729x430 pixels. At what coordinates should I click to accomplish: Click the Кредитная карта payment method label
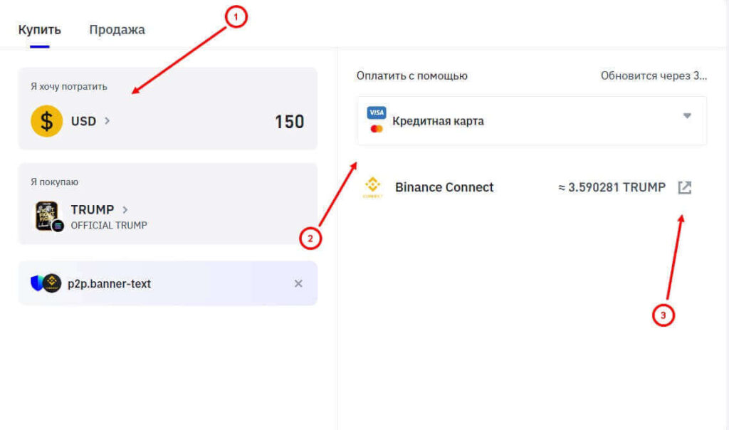click(438, 121)
